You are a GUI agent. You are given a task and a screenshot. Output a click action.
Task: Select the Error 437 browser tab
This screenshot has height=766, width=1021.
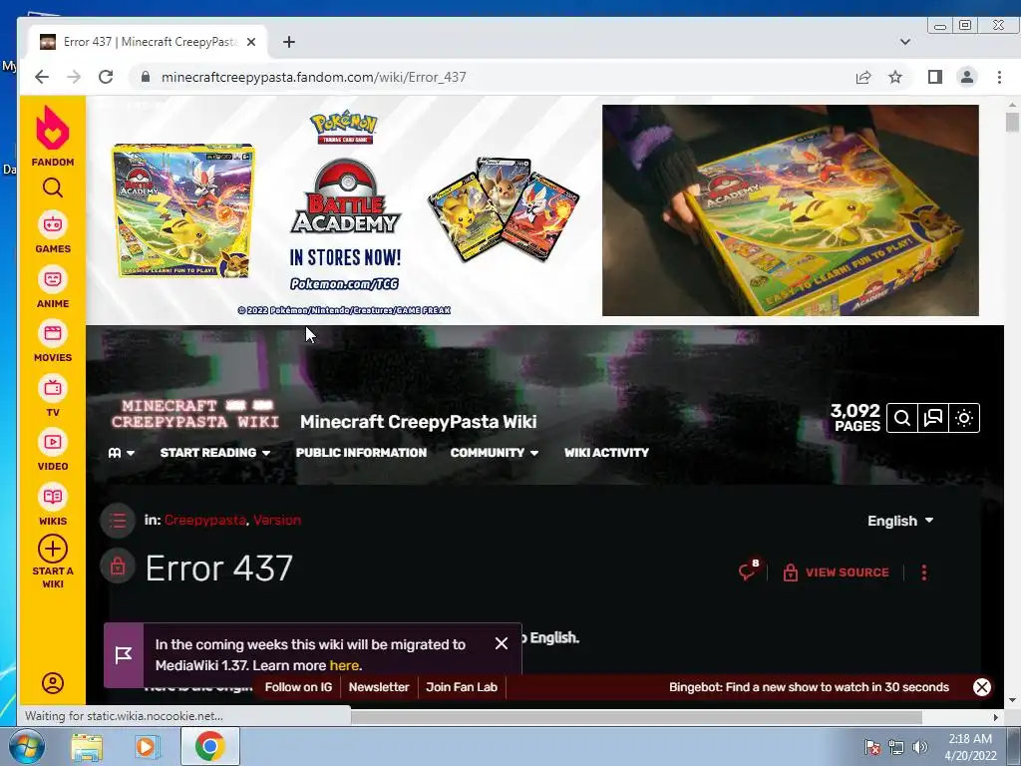click(148, 42)
